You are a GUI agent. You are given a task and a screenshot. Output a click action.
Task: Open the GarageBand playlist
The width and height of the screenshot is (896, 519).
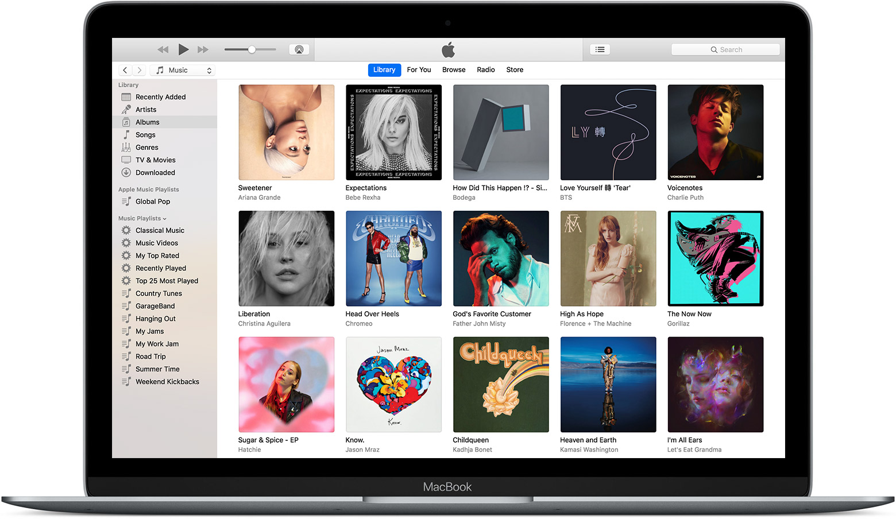click(153, 306)
